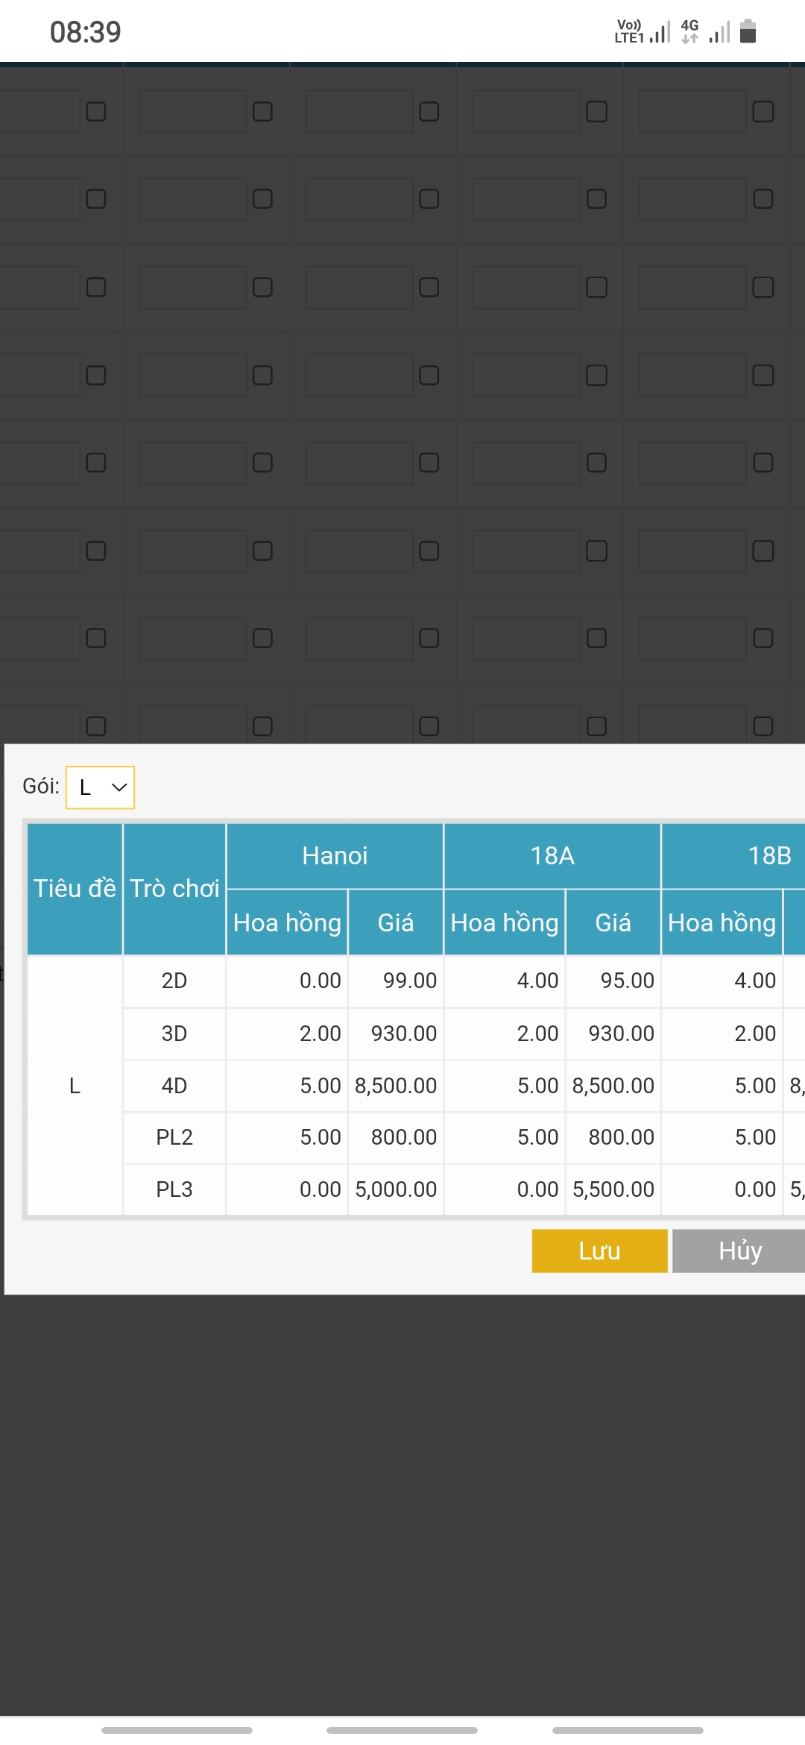
Task: Click the Trò chơi column header
Action: 174,888
